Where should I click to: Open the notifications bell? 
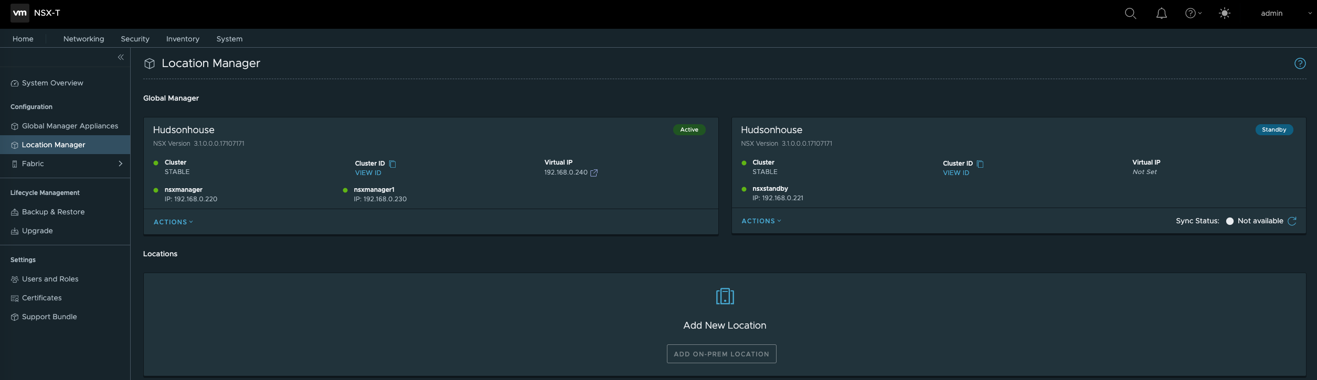(1162, 14)
